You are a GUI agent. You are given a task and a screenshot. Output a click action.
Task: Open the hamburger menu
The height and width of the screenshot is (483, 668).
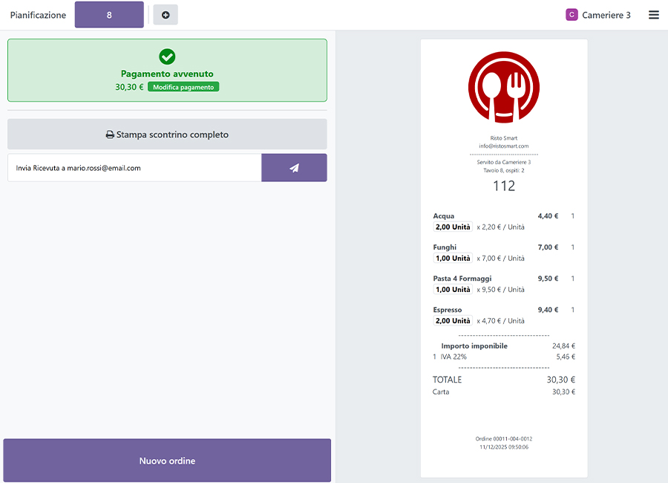(x=653, y=15)
